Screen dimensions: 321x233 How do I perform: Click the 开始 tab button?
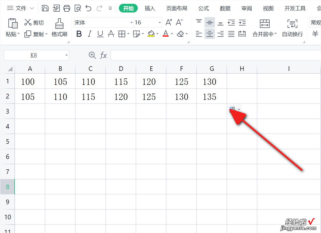128,8
